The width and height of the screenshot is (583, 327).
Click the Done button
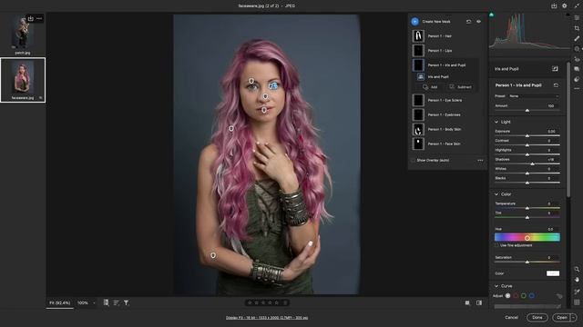tap(537, 317)
